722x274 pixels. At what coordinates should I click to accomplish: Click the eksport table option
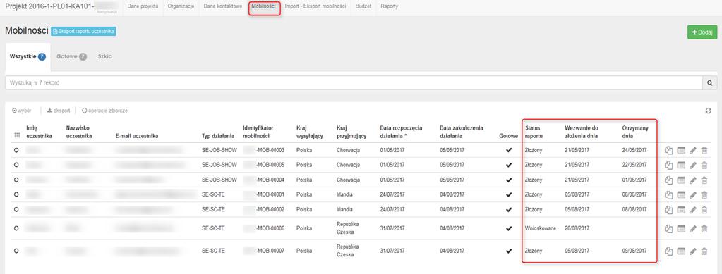click(x=59, y=111)
